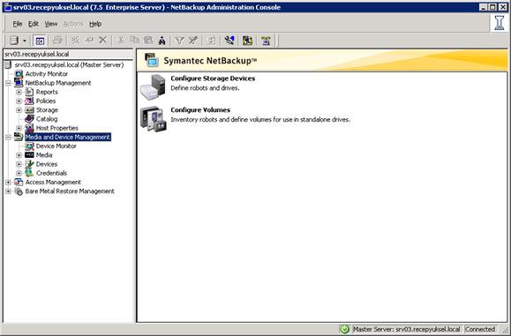Image resolution: width=511 pixels, height=336 pixels.
Task: Select Policies in the tree
Action: (46, 101)
